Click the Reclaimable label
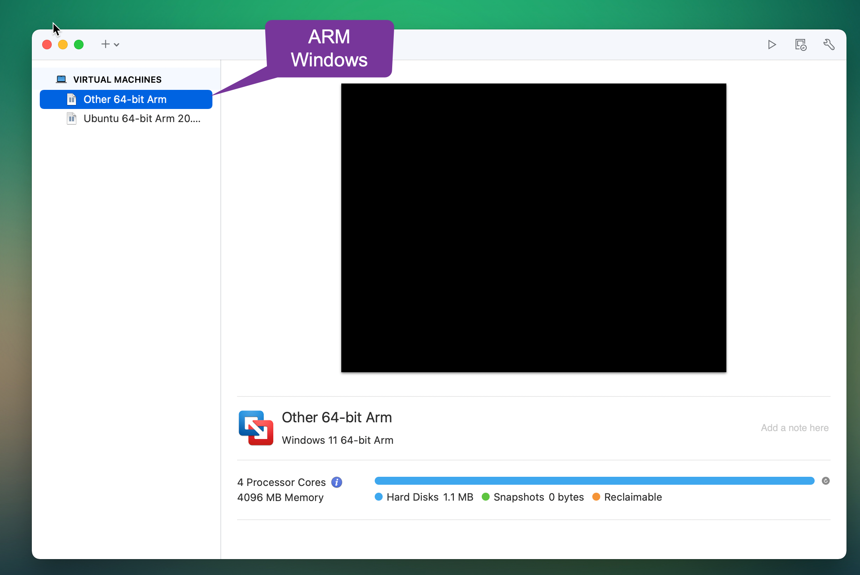 click(x=633, y=497)
